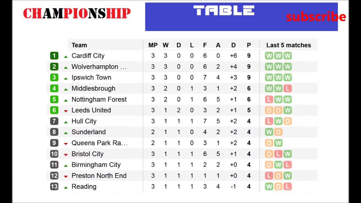Click the rank 1 badge beside Cardiff City
The image size is (361, 203).
tap(54, 56)
